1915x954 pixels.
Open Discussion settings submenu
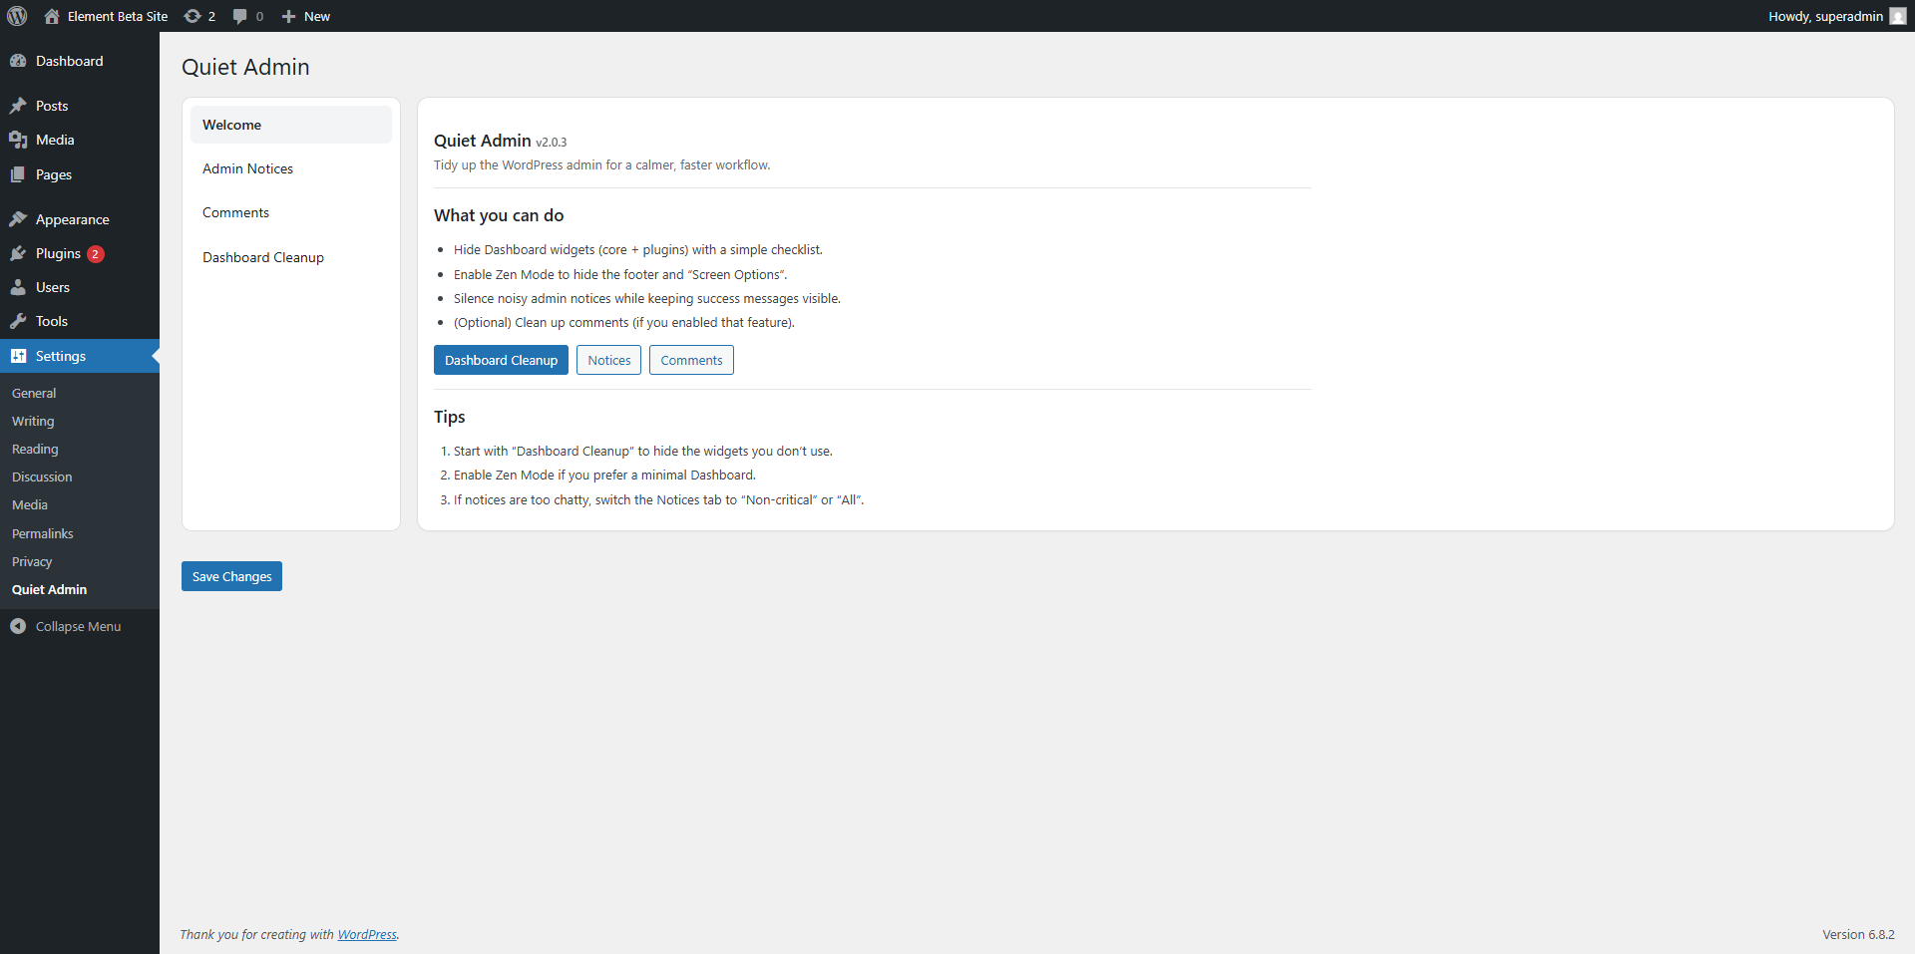[42, 477]
